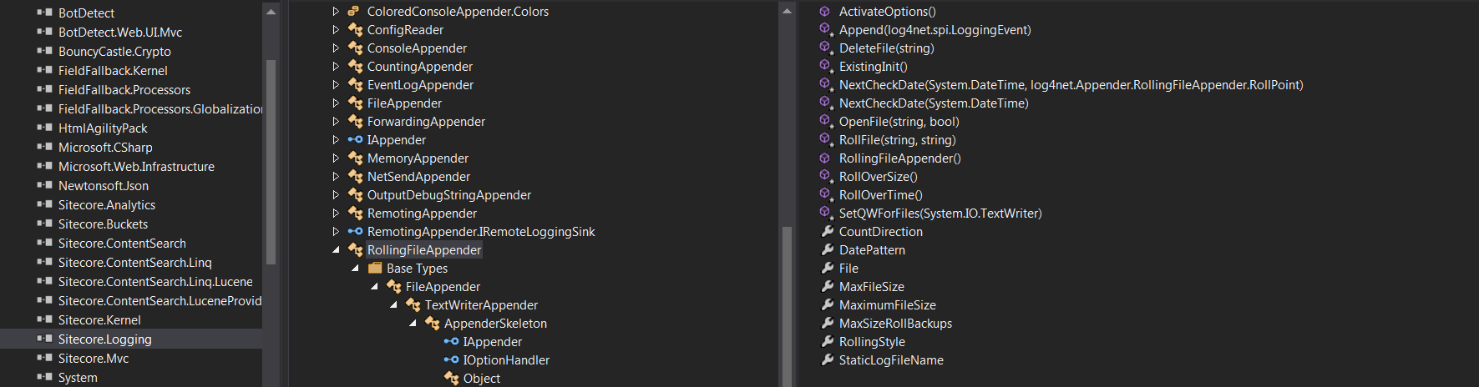Click the folder icon of Base Types

375,269
